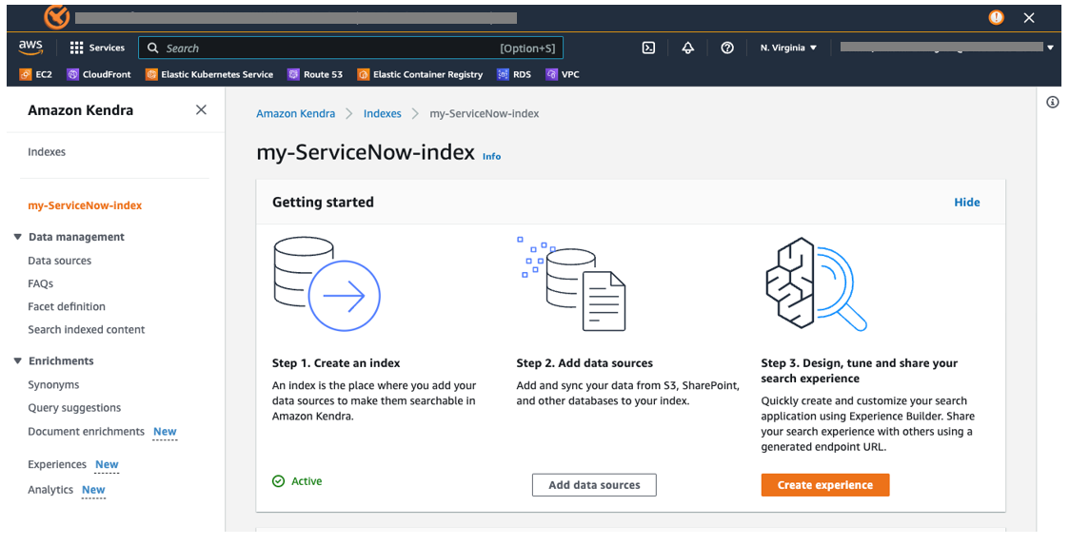
Task: Click the Step 1. Create an index heading
Action: (x=336, y=363)
